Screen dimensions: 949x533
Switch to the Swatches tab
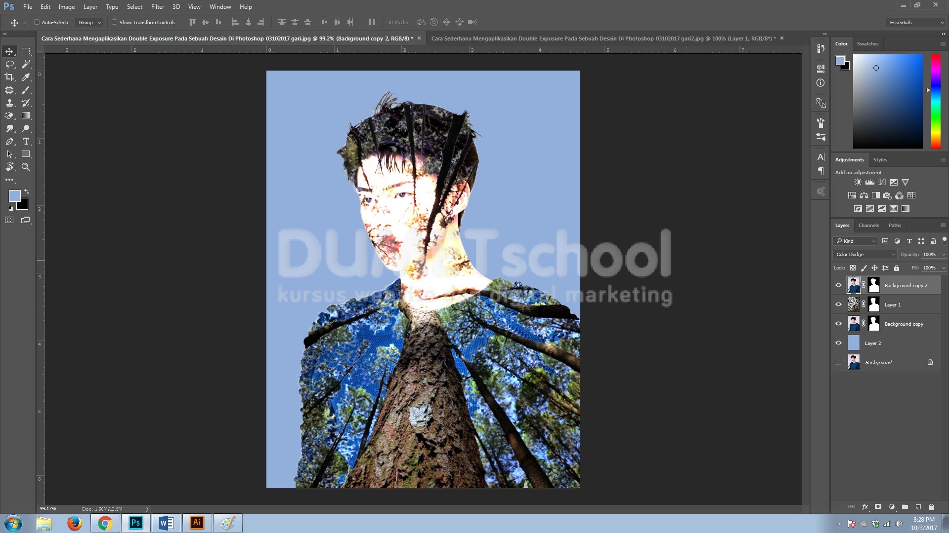point(867,43)
